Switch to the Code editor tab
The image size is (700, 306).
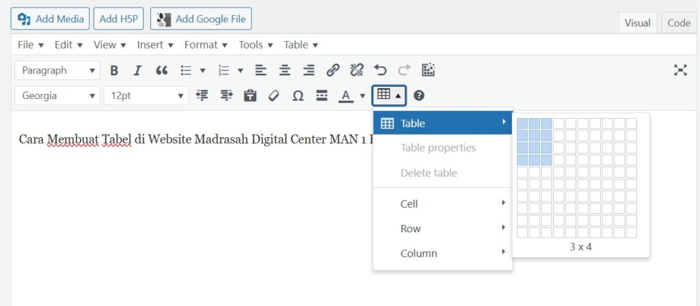pos(678,23)
